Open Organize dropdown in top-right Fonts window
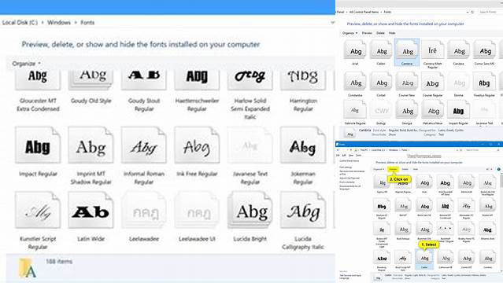503x283 pixels. click(350, 33)
